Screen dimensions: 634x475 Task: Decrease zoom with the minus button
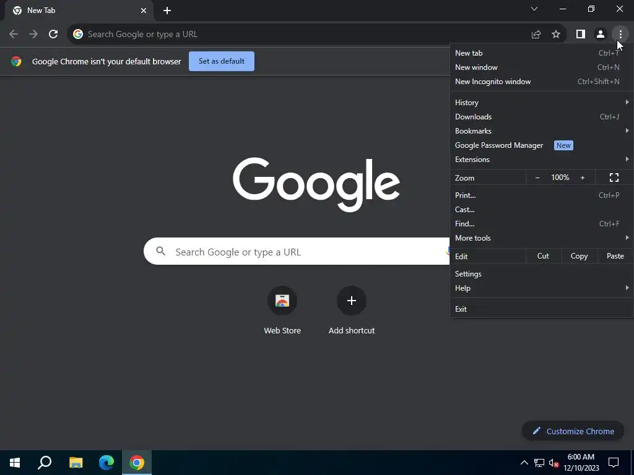point(537,178)
